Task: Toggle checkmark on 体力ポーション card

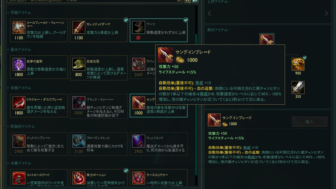Action: pos(126,171)
